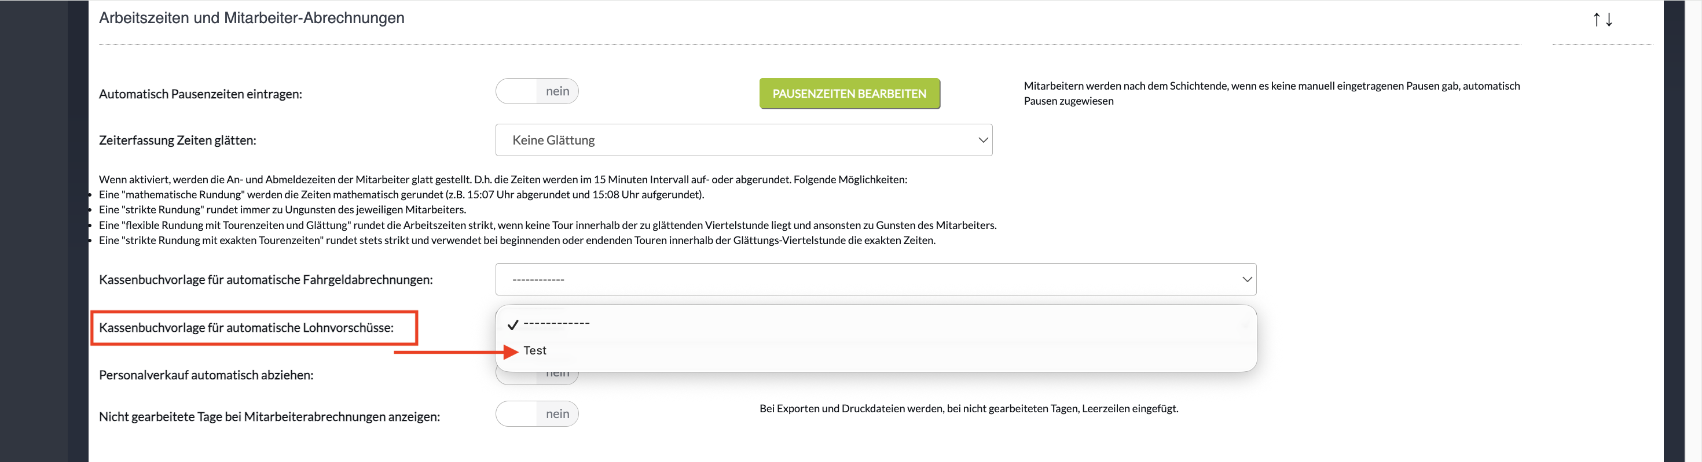Click the Zeiterfassung Zeiten glätten label
The width and height of the screenshot is (1702, 462).
coord(177,140)
